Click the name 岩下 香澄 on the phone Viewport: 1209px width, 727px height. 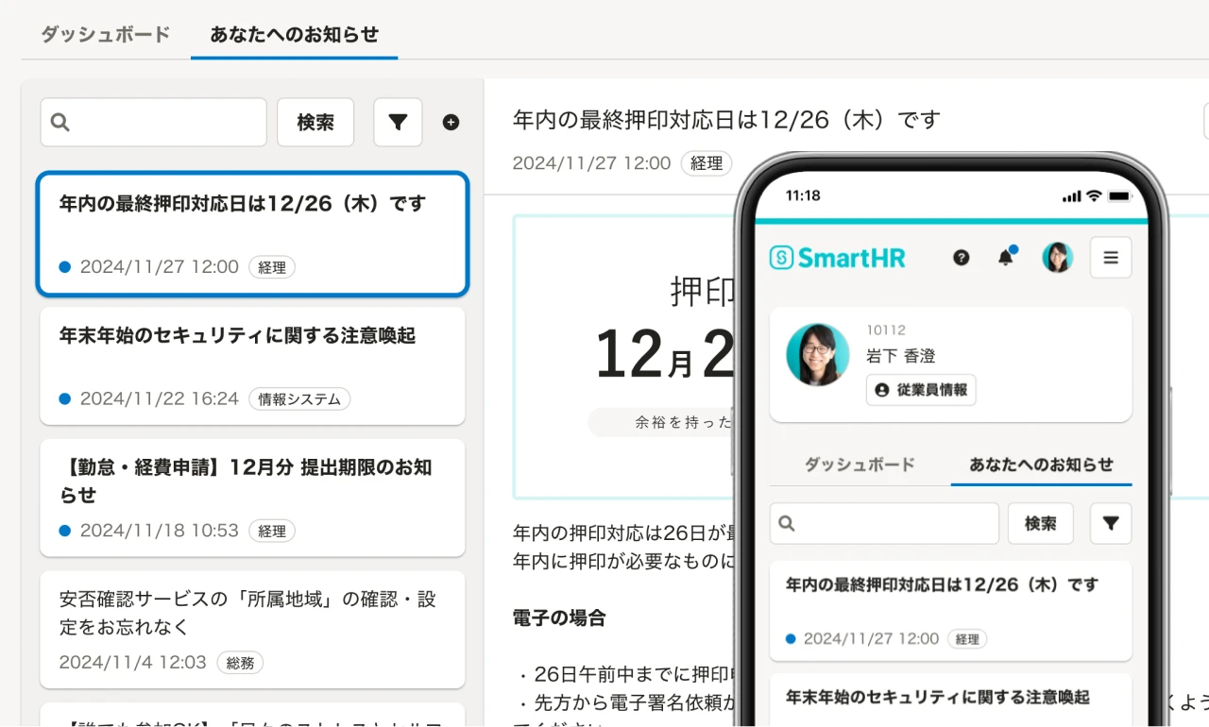(x=901, y=356)
